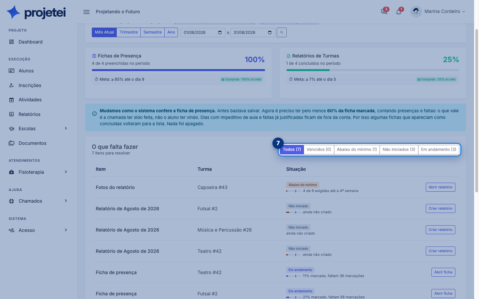Click the projetei logo
The image size is (479, 299).
[x=36, y=12]
